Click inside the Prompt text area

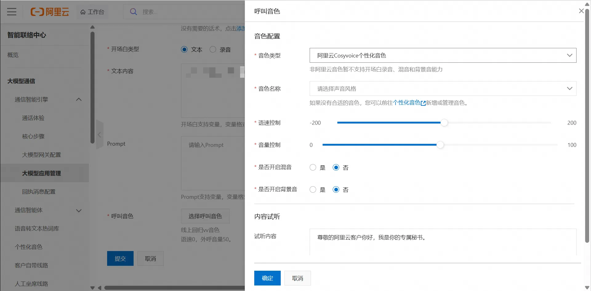click(x=213, y=163)
